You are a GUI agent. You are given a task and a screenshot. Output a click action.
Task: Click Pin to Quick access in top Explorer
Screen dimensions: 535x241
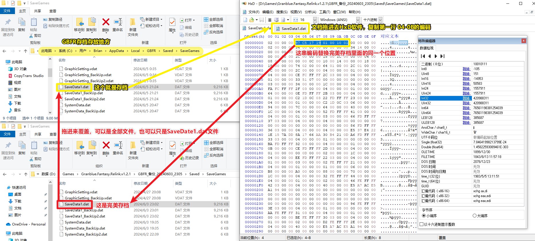click(8, 27)
